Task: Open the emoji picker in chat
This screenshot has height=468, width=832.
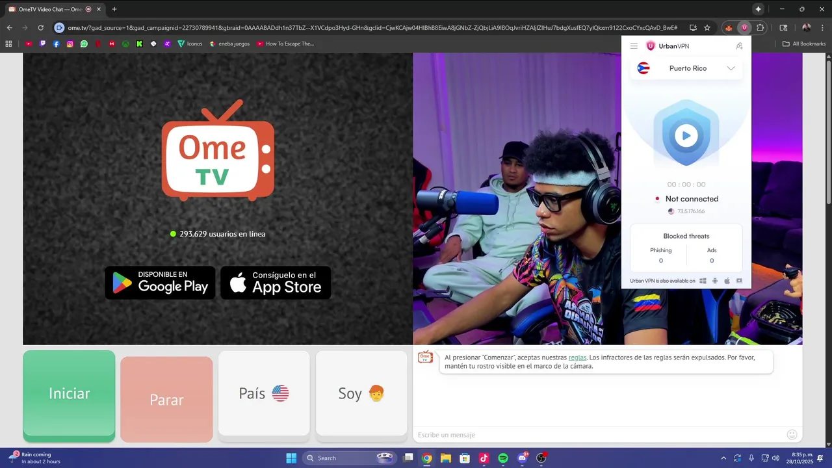Action: tap(792, 434)
